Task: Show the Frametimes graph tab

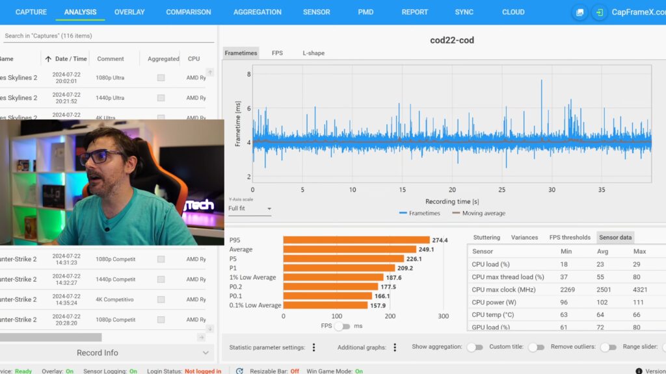Action: pos(241,53)
